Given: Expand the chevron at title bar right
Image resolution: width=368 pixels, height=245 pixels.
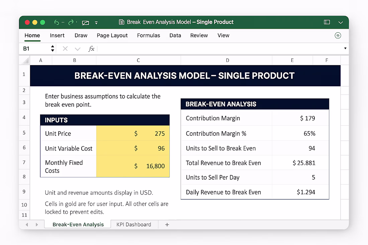Looking at the screenshot, I should 341,22.
